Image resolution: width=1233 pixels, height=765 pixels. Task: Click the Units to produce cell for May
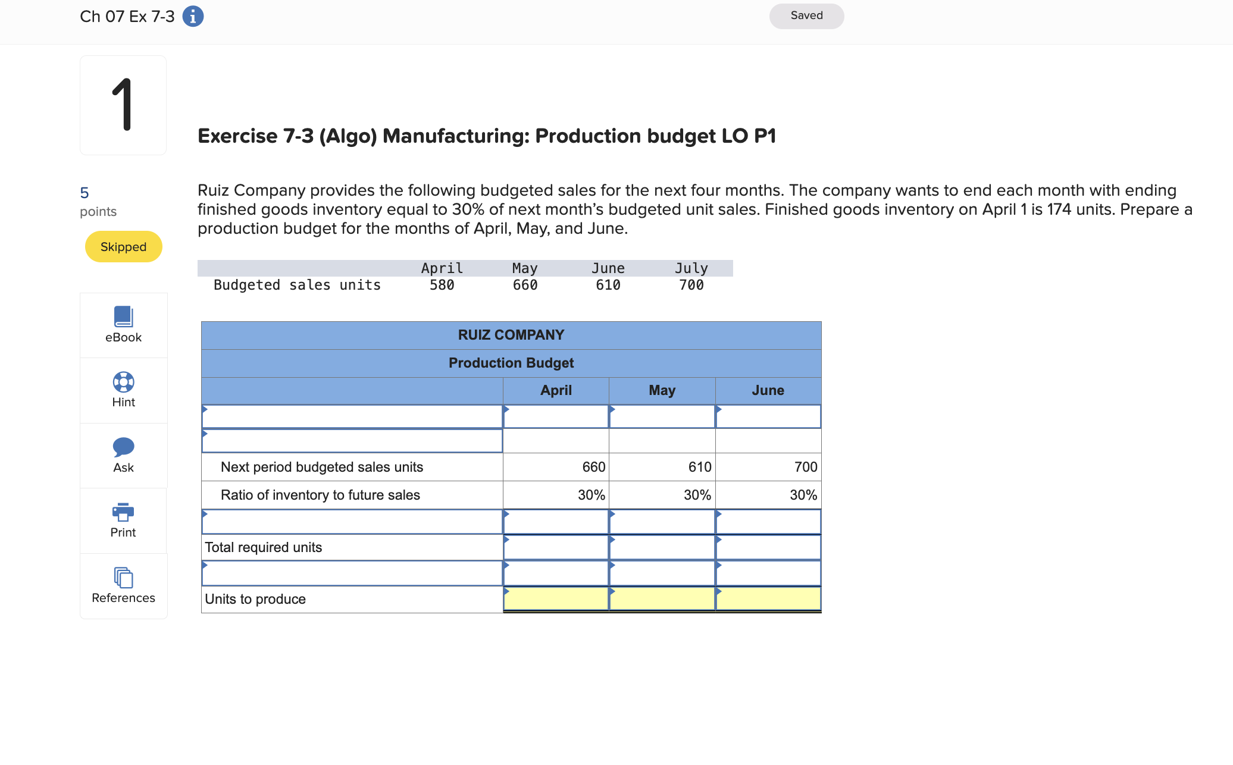point(662,599)
